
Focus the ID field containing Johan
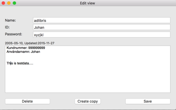[x=101, y=27]
